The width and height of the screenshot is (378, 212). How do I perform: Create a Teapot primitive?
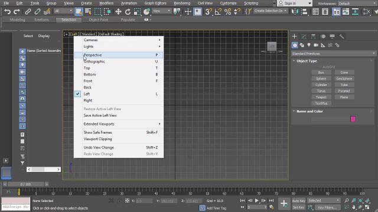(321, 97)
